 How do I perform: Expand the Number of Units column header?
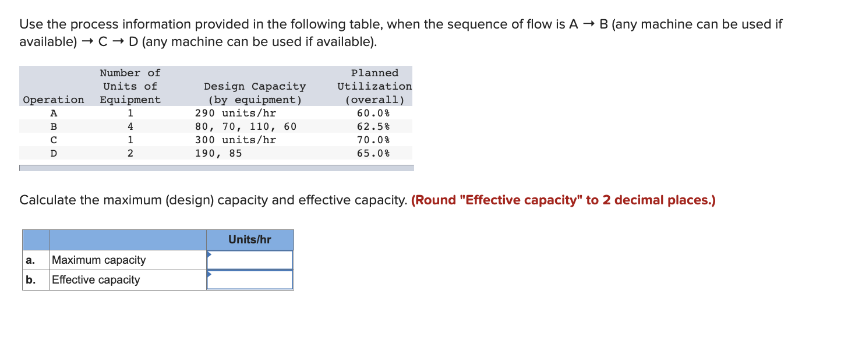pos(129,86)
